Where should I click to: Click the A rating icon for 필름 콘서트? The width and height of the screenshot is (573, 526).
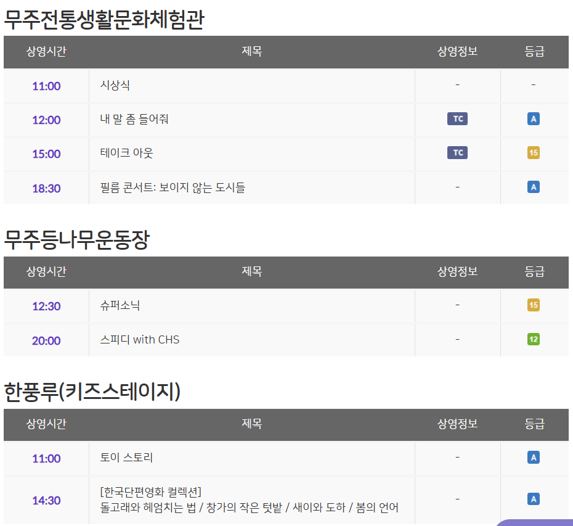[533, 187]
